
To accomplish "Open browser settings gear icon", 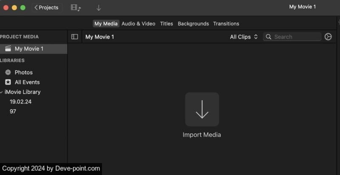I will [328, 37].
